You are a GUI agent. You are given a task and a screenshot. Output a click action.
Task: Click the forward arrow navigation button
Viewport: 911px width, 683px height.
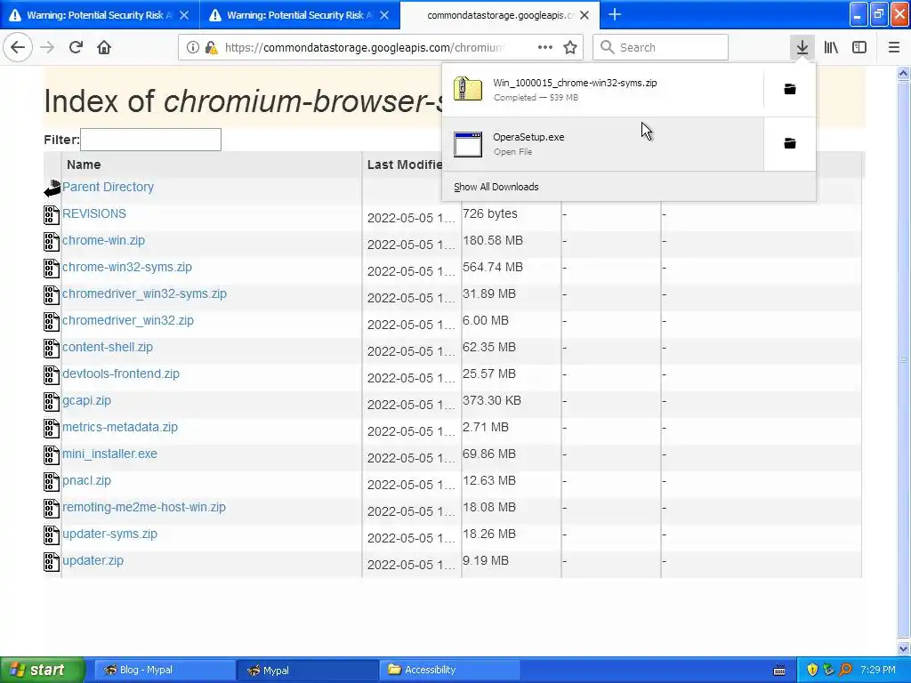click(x=47, y=47)
